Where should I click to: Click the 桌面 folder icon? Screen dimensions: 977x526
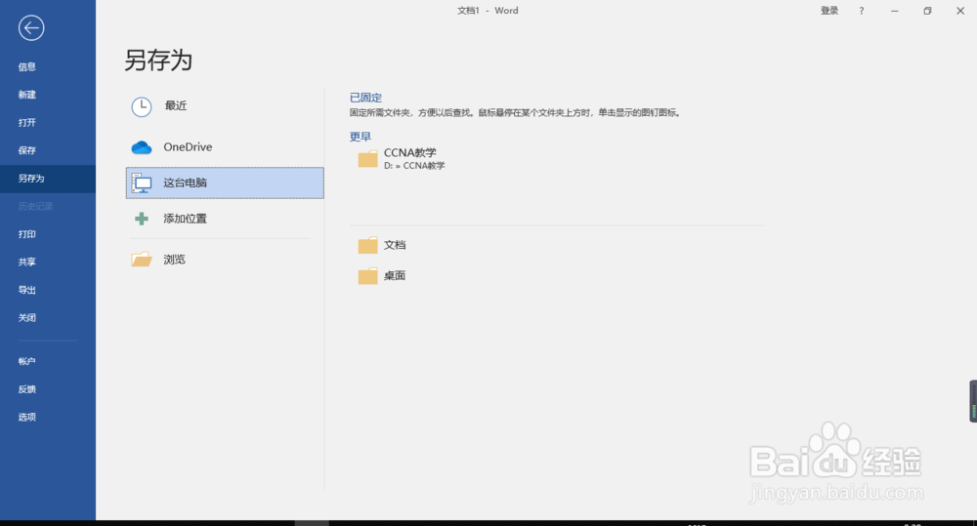click(367, 276)
